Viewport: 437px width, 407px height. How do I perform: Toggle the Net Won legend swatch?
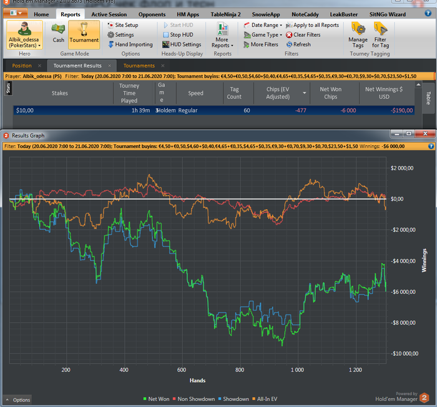(145, 399)
